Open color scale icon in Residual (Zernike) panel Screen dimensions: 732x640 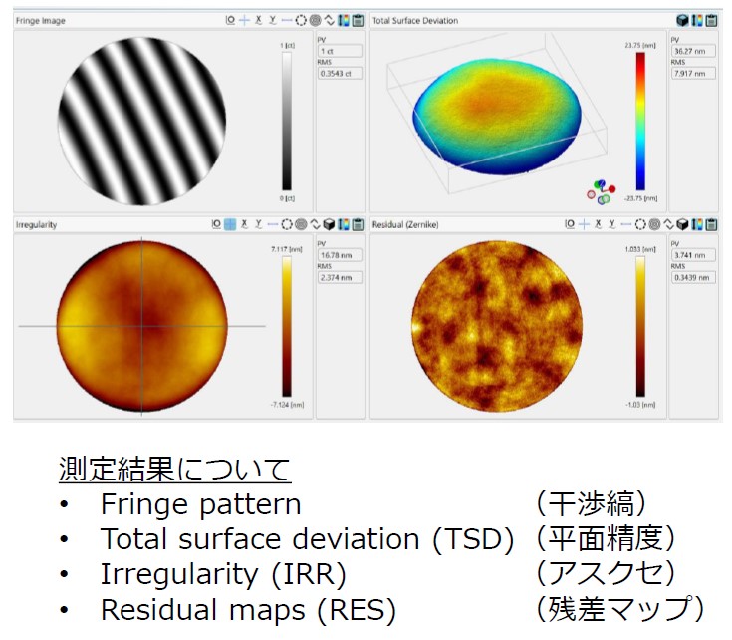click(x=697, y=224)
